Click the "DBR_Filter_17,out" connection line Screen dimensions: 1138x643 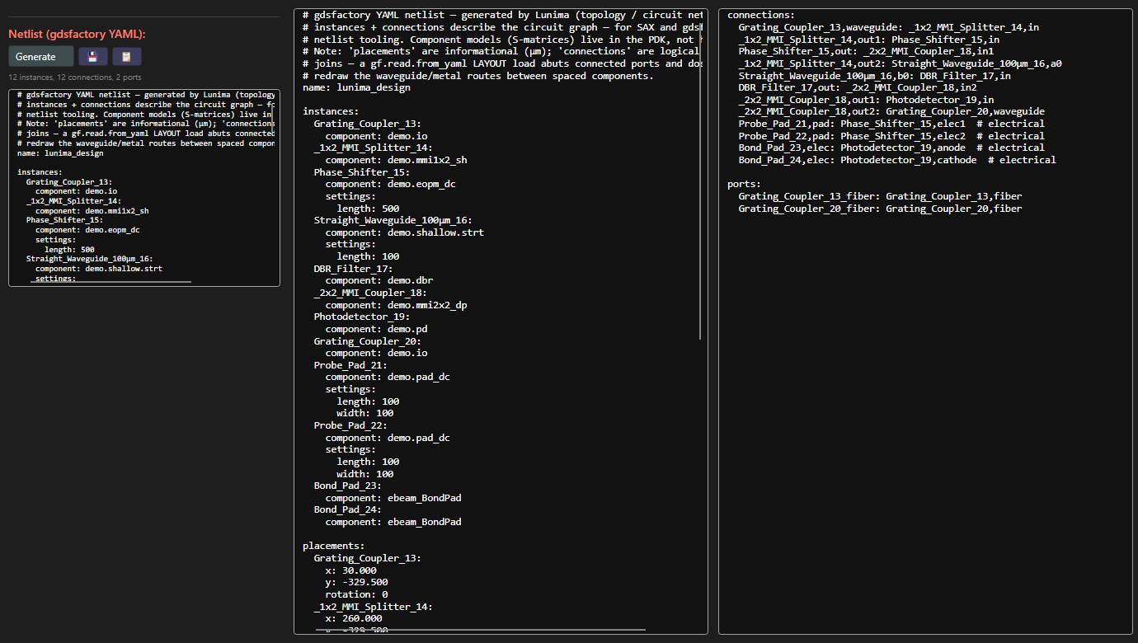tap(858, 87)
